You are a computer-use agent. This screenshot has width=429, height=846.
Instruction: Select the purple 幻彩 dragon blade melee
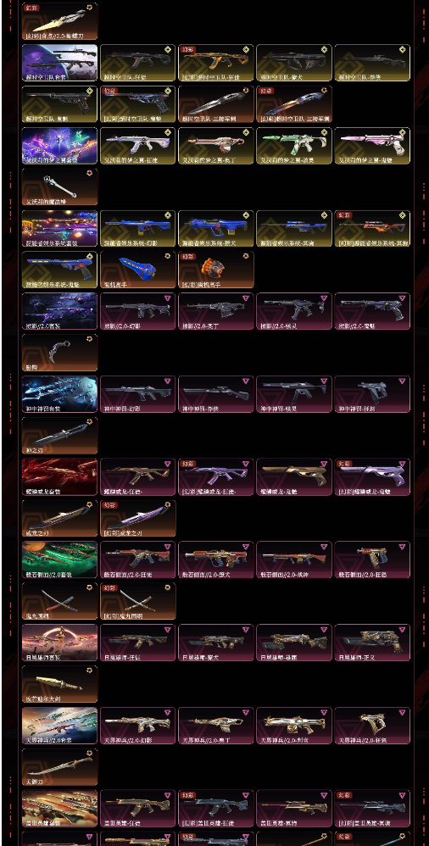(x=137, y=519)
